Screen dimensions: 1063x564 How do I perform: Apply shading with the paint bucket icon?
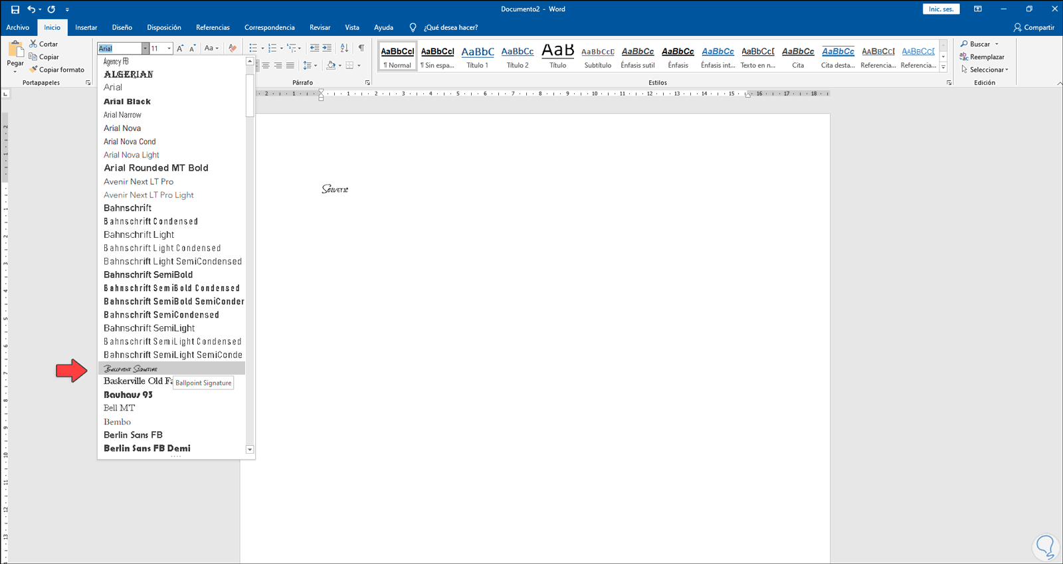click(x=331, y=65)
